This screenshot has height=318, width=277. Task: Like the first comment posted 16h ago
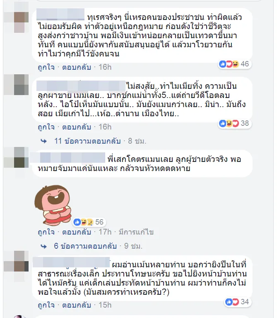(x=46, y=67)
